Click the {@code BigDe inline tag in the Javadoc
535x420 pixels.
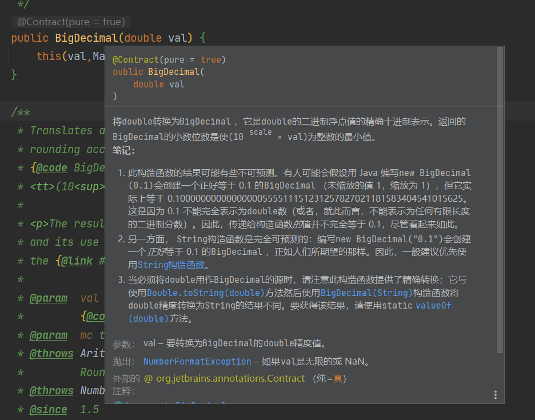point(67,167)
